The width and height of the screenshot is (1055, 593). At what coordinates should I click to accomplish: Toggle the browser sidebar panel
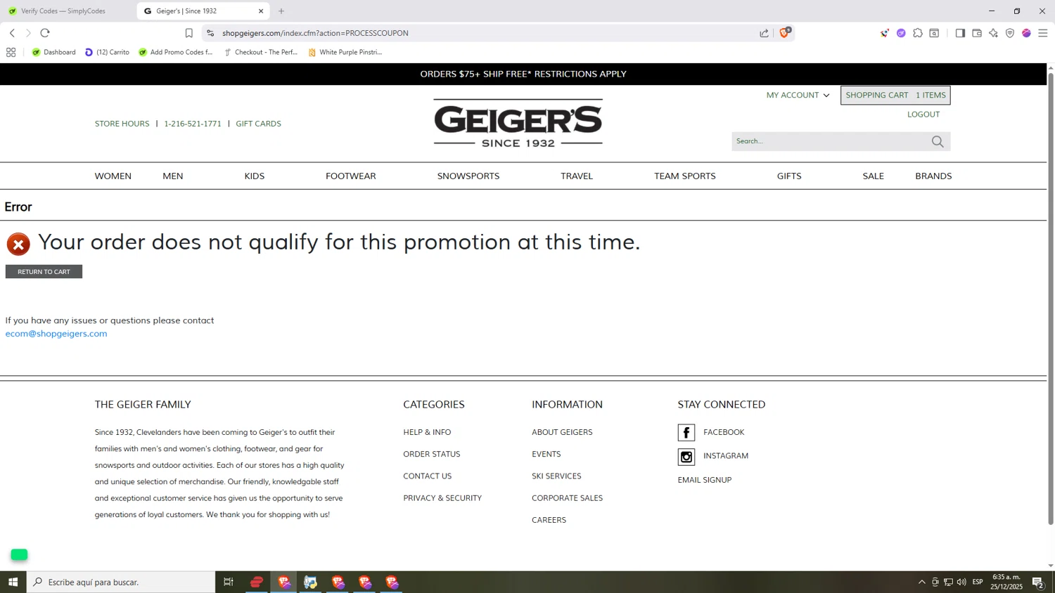pyautogui.click(x=960, y=33)
